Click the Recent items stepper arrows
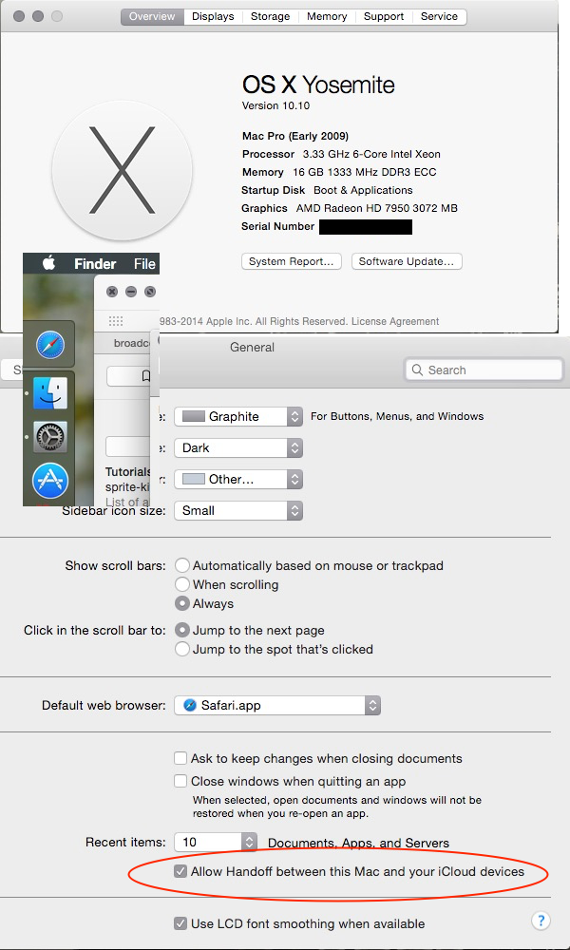This screenshot has height=950, width=570. point(249,842)
